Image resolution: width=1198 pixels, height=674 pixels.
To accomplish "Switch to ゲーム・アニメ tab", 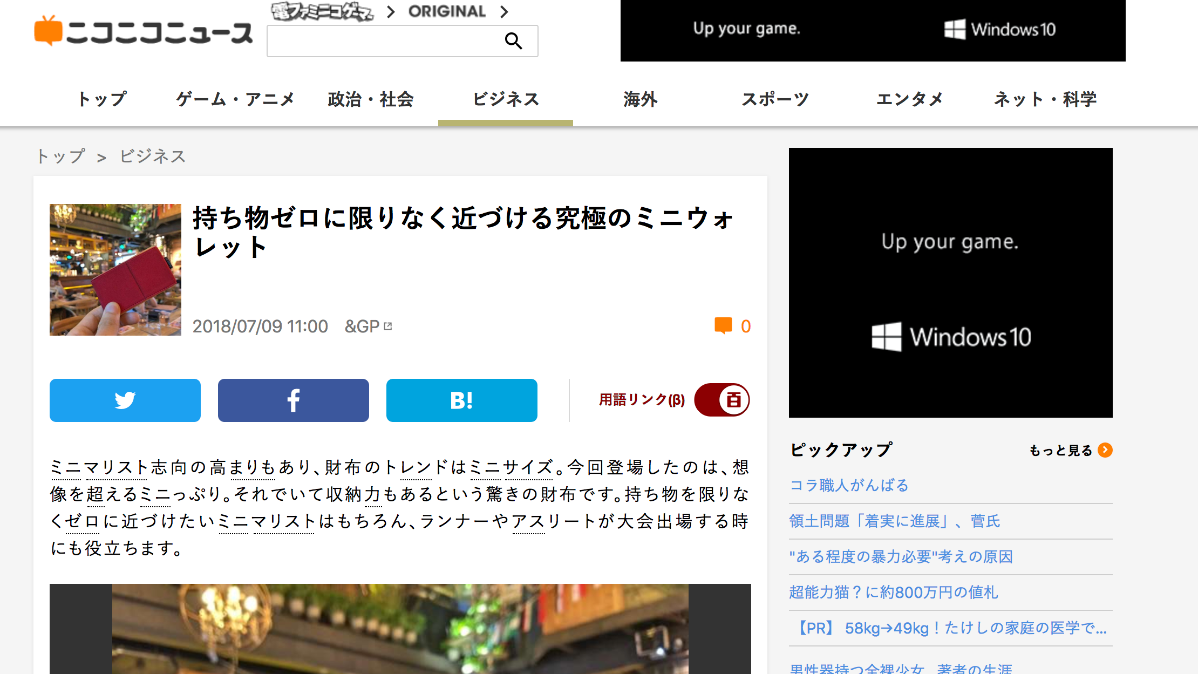I will click(x=235, y=99).
